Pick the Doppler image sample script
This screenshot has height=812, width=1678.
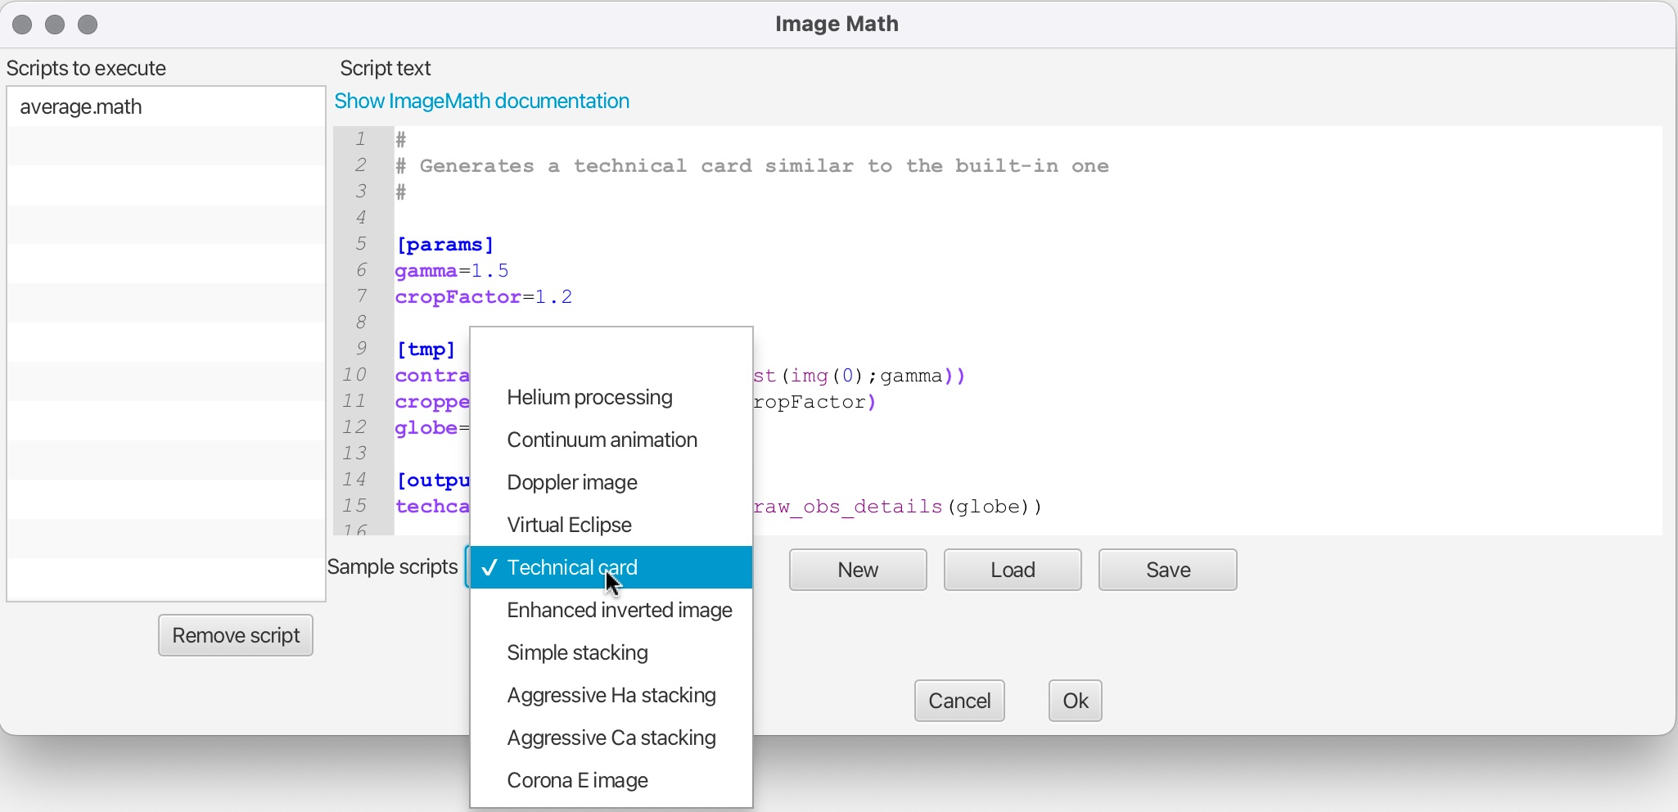(x=611, y=482)
